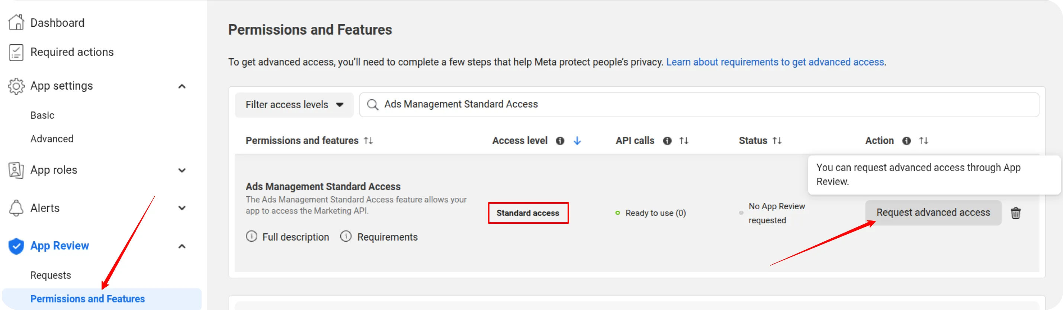This screenshot has height=310, width=1063.
Task: Click the App roles sidebar label
Action: pyautogui.click(x=54, y=170)
